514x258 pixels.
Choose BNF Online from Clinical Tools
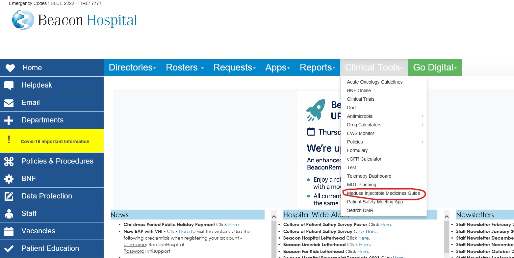[384, 90]
